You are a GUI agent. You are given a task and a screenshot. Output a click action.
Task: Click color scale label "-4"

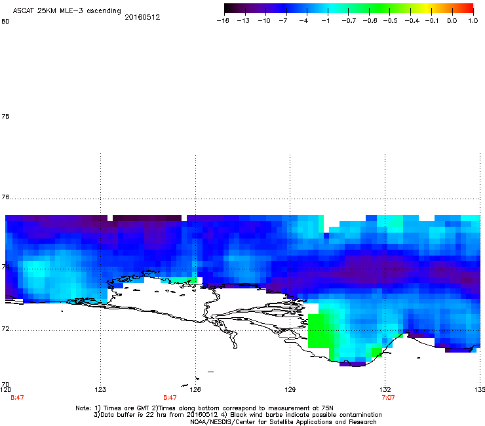(x=303, y=21)
